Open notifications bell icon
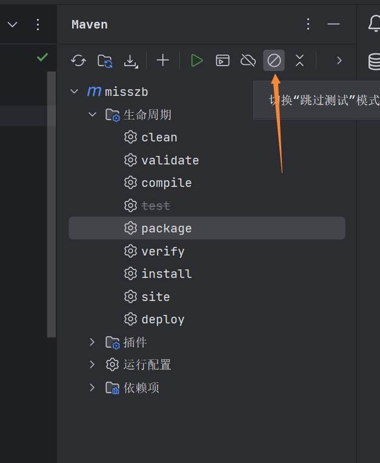Image resolution: width=380 pixels, height=463 pixels. pos(374,24)
